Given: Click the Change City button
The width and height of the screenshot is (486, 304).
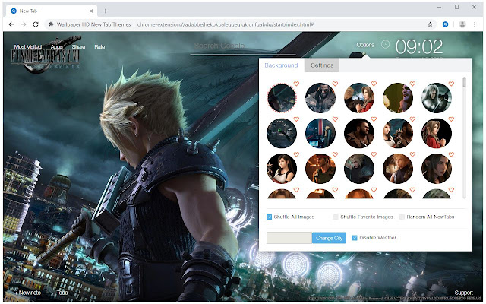Looking at the screenshot, I should [329, 238].
